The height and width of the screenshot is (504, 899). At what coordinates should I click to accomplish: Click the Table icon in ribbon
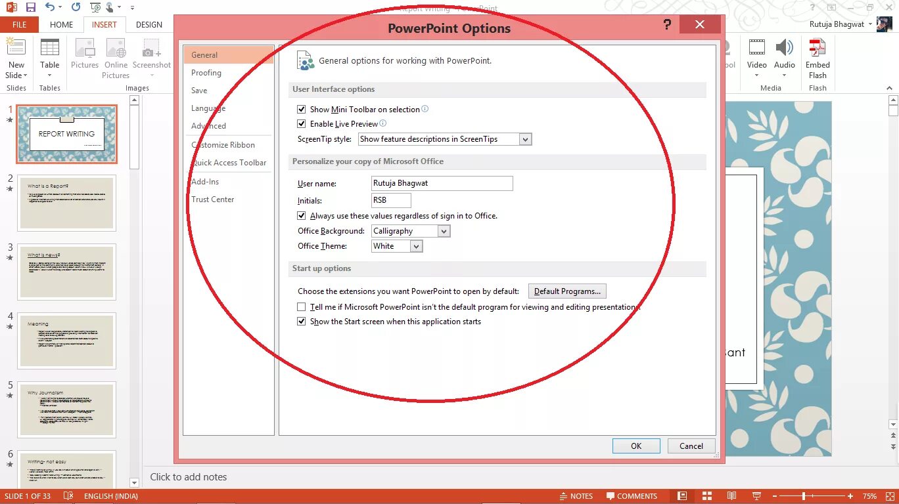coord(50,49)
